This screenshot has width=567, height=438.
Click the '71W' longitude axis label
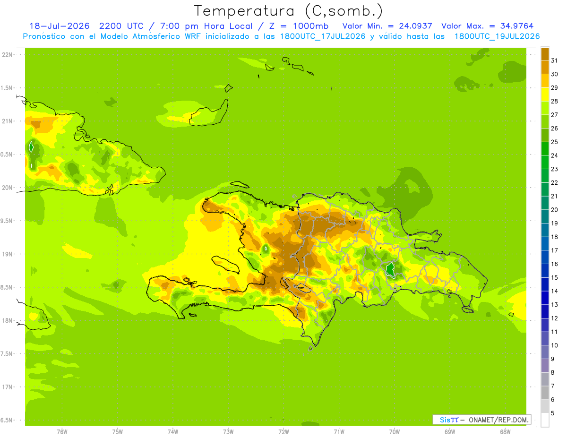click(339, 431)
